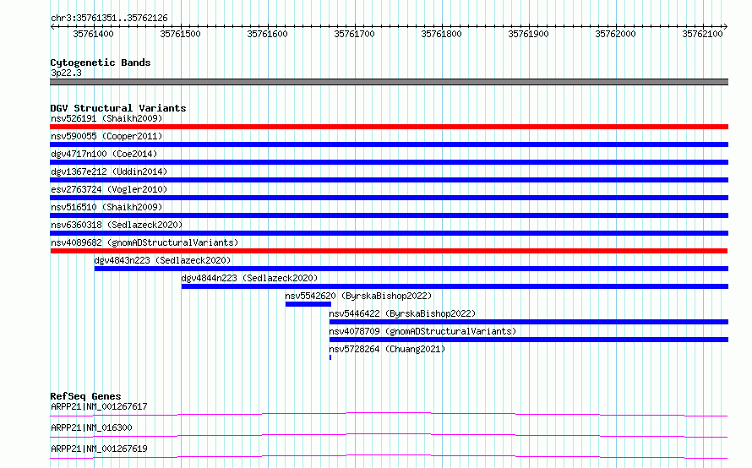752x468 pixels.
Task: Select the ARPP21|NM_001267619 gene label
Action: 99,449
